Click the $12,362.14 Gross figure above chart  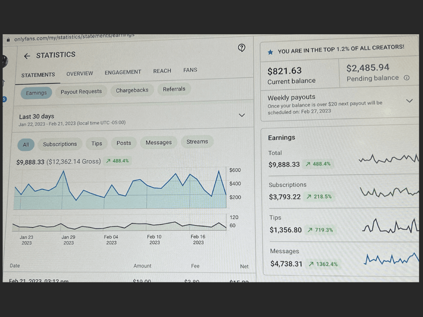point(74,161)
